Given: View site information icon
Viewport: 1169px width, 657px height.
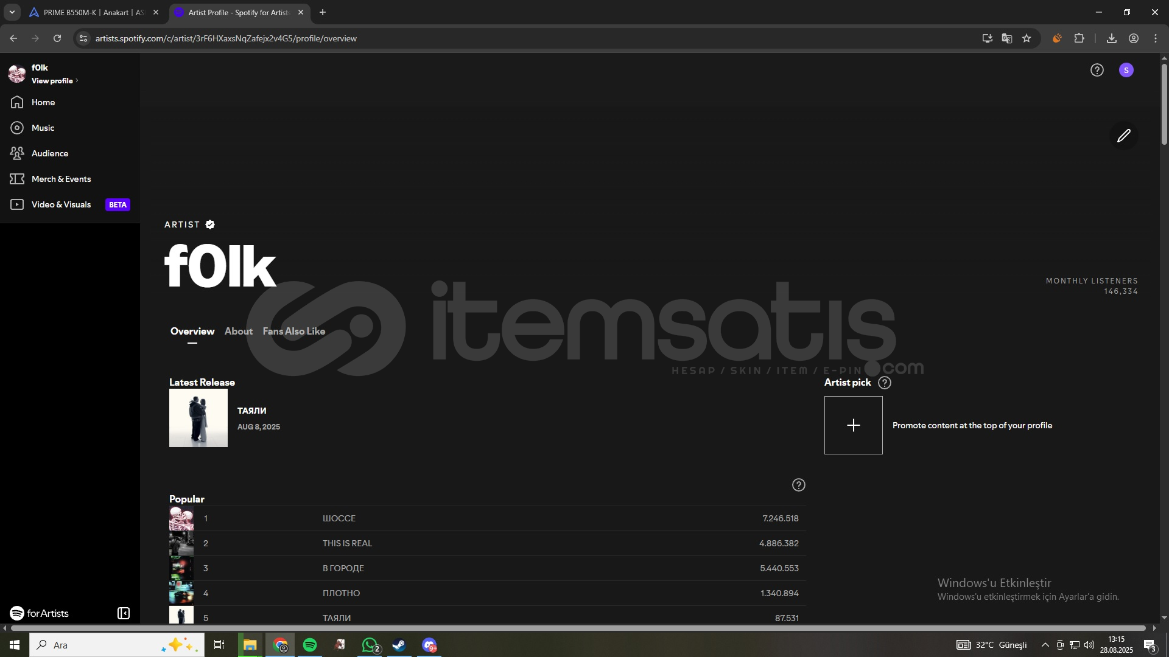Looking at the screenshot, I should 83,38.
